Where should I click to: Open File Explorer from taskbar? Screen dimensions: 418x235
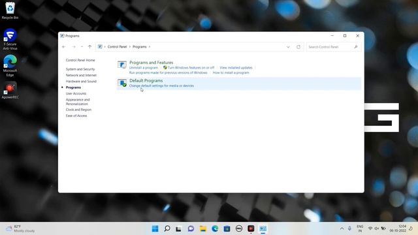(203, 228)
